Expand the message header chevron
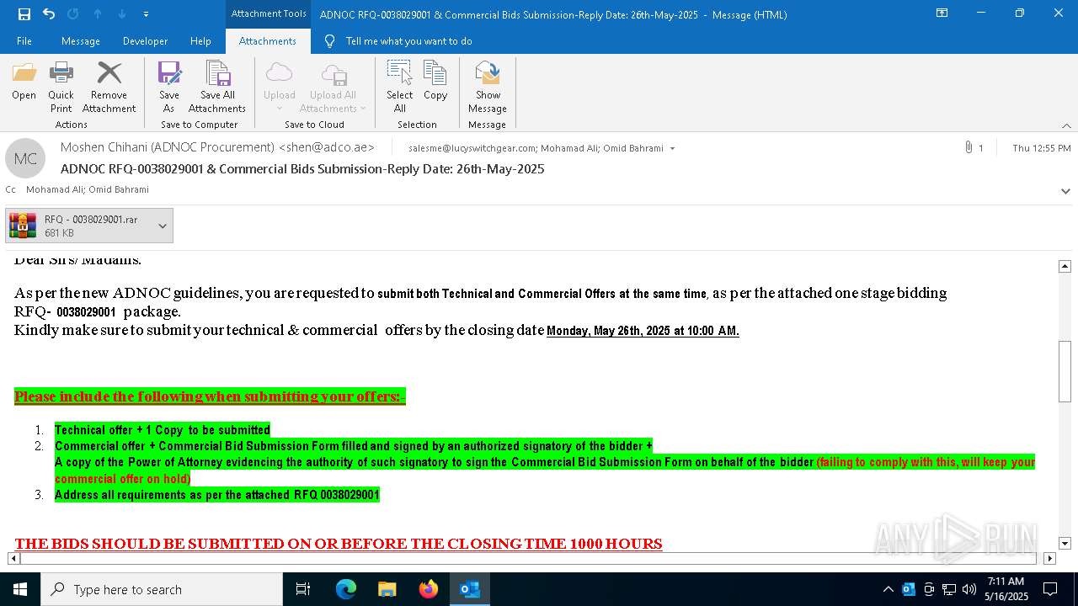This screenshot has width=1078, height=606. (1065, 191)
